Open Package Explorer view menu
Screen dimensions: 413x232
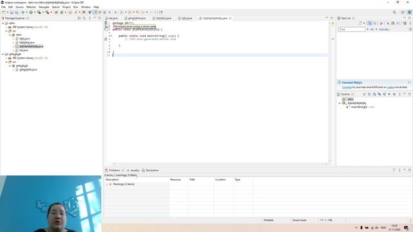pos(90,18)
